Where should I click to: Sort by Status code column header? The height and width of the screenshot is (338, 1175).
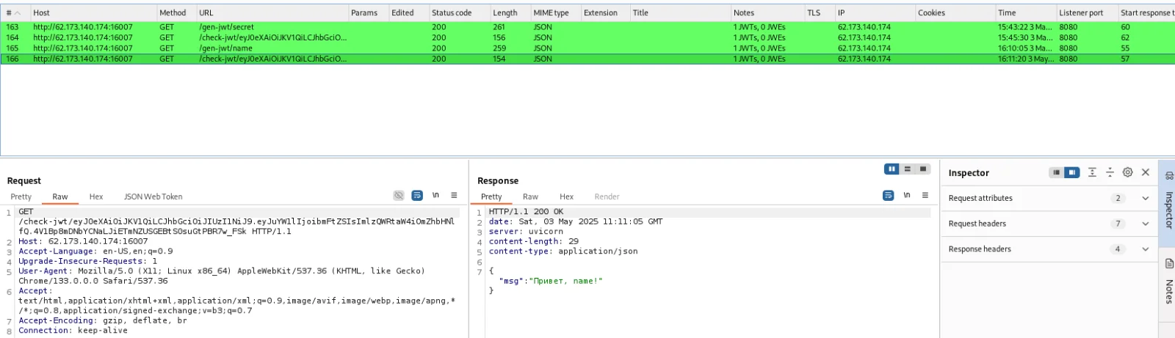point(458,12)
